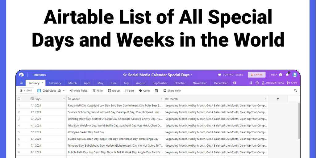This screenshot has width=316, height=158.
Task: Select cell 'Whipped Cream Day, Bird Day'
Action: 115,132
